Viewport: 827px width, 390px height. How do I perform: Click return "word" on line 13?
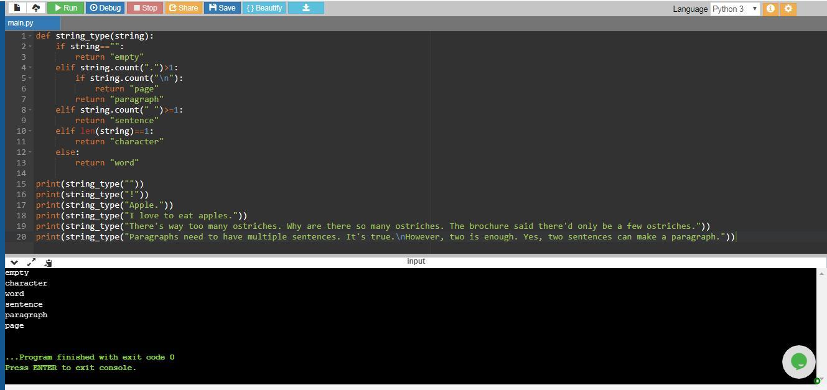[107, 162]
